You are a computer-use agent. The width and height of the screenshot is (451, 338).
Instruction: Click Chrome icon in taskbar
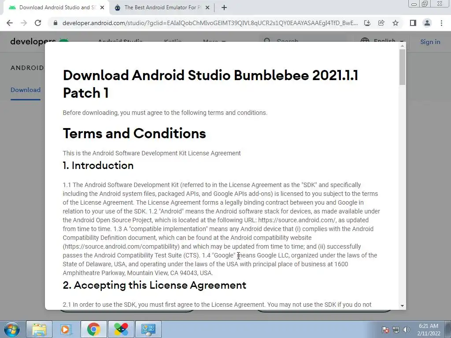(93, 329)
